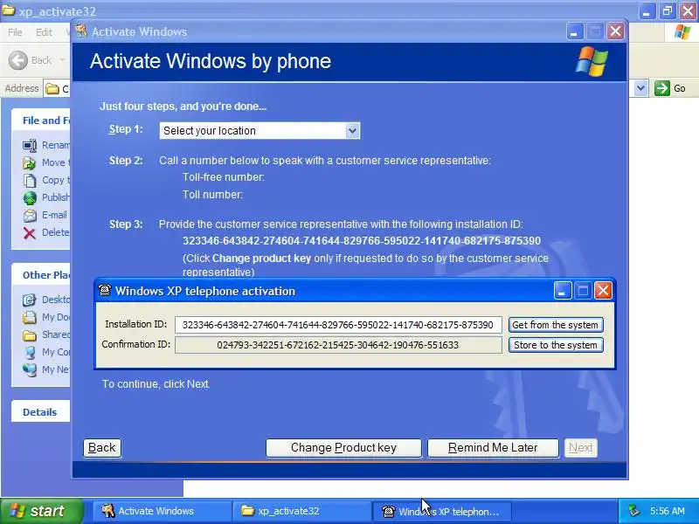Click the xp_activate32 folder icon in title bar
This screenshot has width=699, height=524.
click(x=9, y=10)
